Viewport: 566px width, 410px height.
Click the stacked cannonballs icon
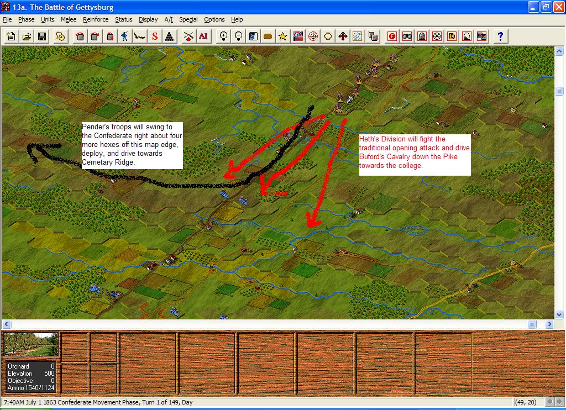169,36
